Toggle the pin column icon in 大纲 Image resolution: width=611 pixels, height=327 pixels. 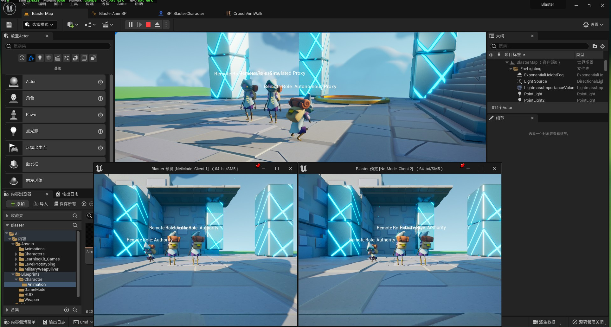click(499, 55)
